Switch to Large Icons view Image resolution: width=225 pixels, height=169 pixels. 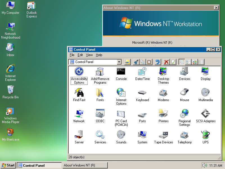point(182,62)
